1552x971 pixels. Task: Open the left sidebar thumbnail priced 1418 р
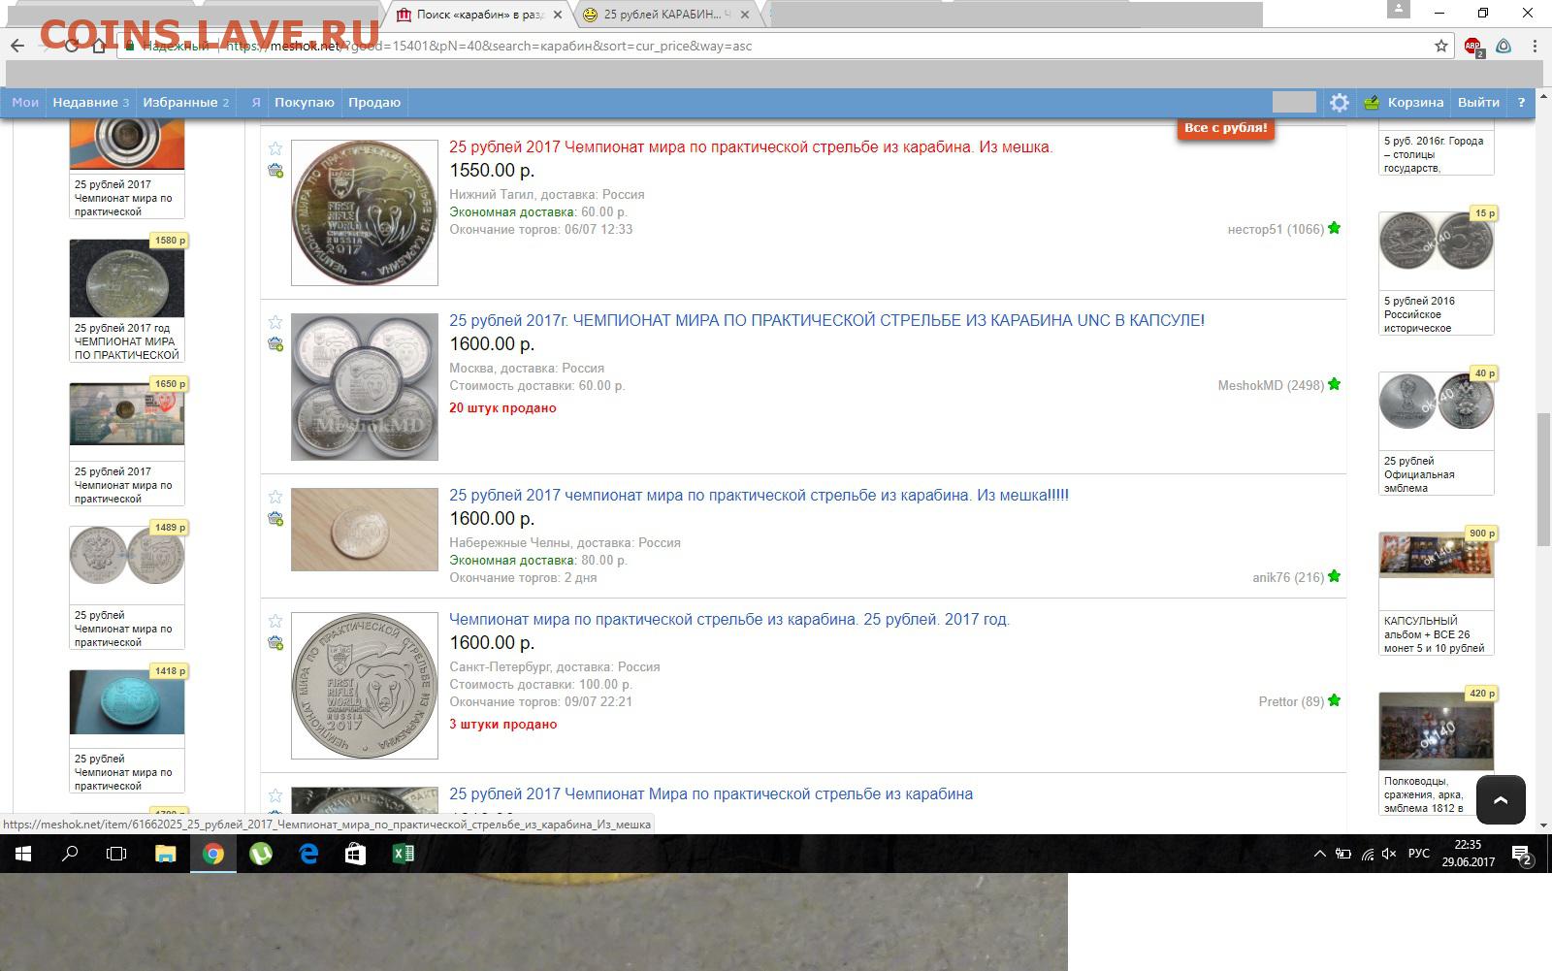pyautogui.click(x=127, y=702)
